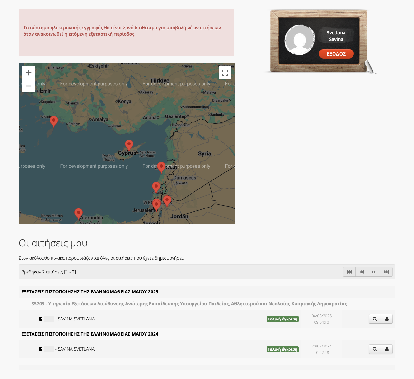The image size is (414, 379).
Task: Open candidate details for 04/03/2025 application
Action: tap(387, 319)
